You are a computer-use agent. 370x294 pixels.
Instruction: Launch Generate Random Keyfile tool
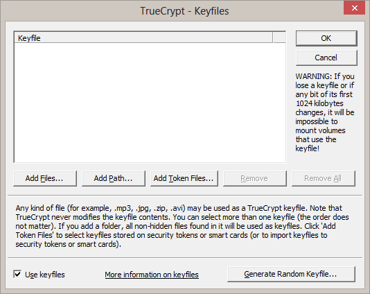291,274
